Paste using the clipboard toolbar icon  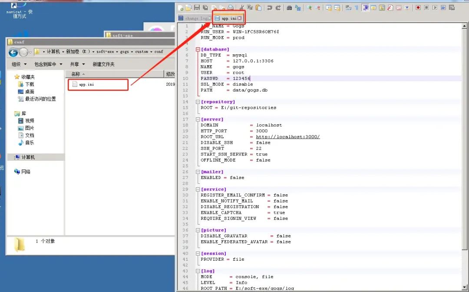[x=258, y=8]
